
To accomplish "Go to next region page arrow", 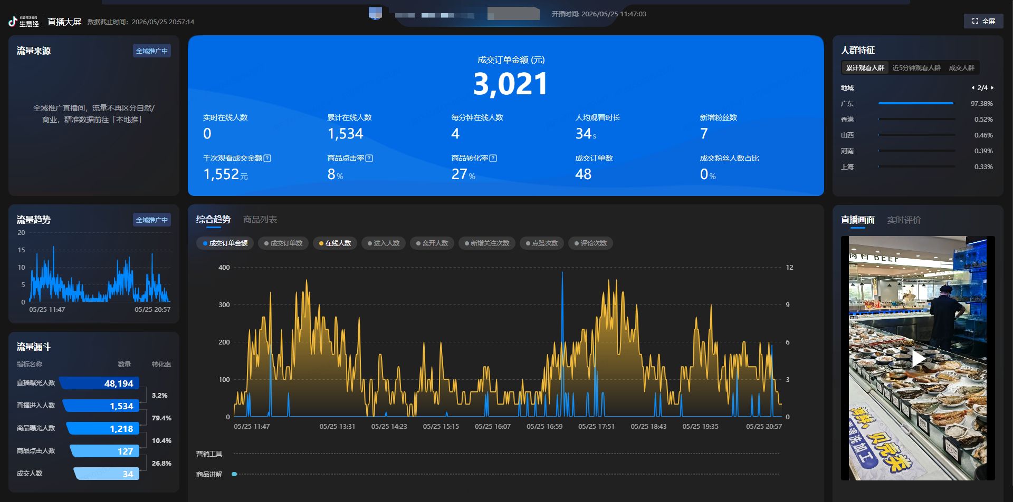I will click(x=992, y=88).
